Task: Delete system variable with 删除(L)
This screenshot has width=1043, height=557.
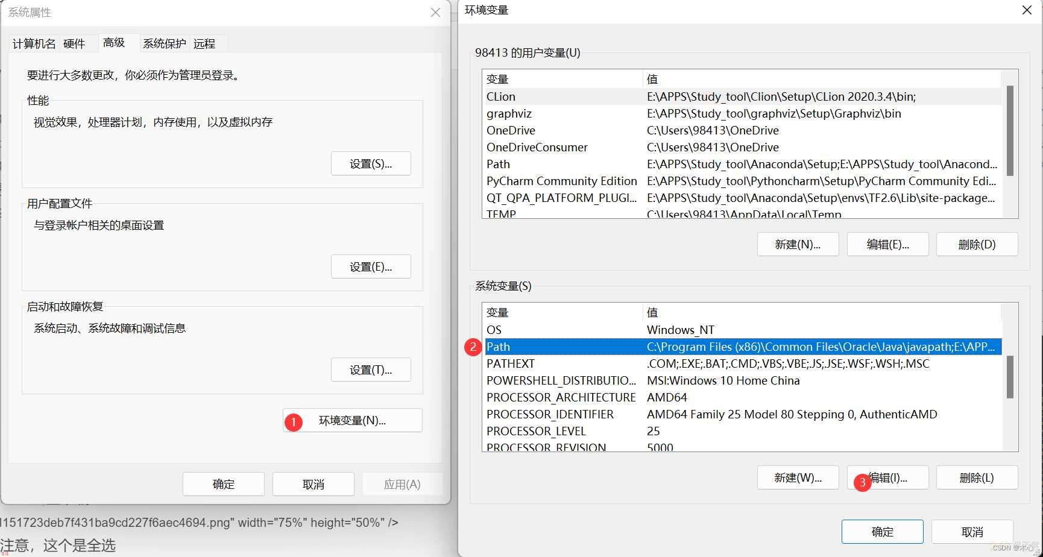Action: [x=977, y=477]
